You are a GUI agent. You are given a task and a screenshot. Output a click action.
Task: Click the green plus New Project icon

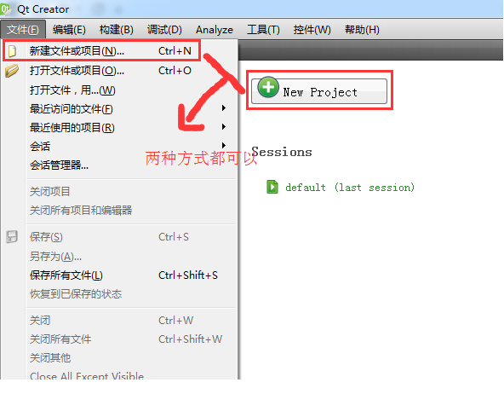pos(268,87)
